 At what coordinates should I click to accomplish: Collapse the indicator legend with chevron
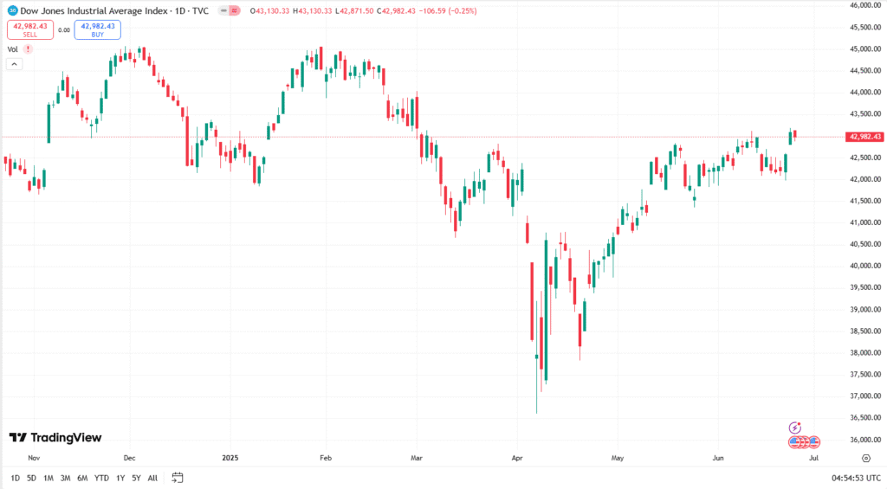click(x=15, y=64)
